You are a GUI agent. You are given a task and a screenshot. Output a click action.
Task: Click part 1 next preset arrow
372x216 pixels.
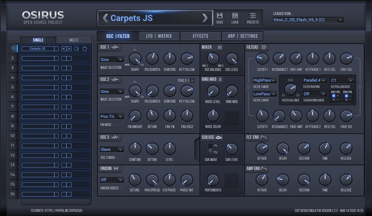69,49
